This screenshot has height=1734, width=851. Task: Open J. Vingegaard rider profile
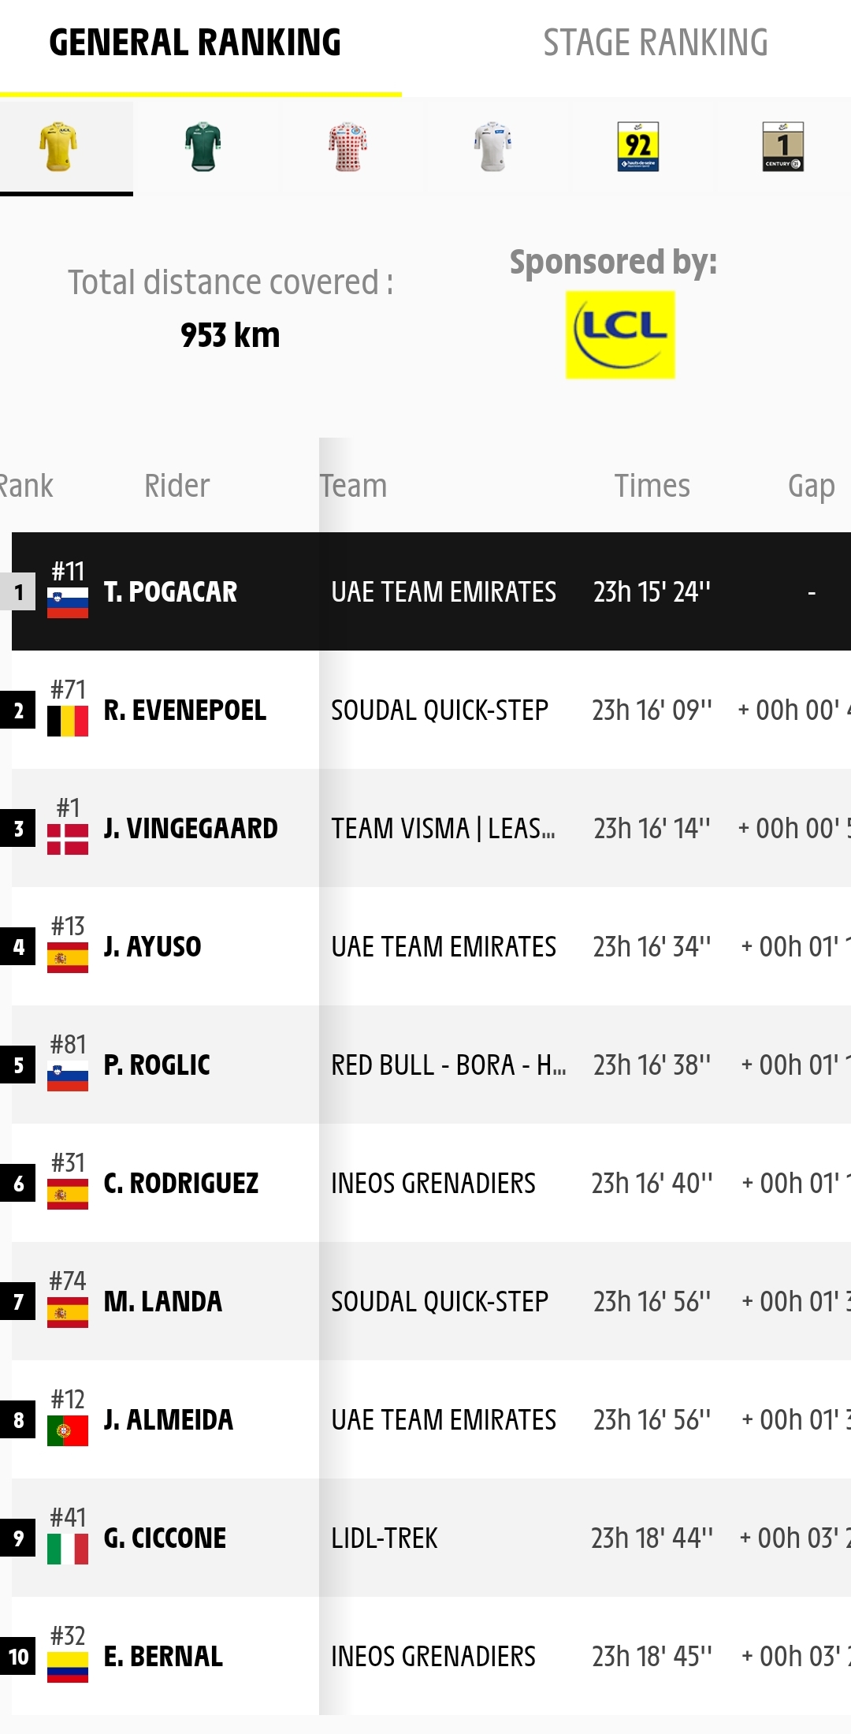191,828
